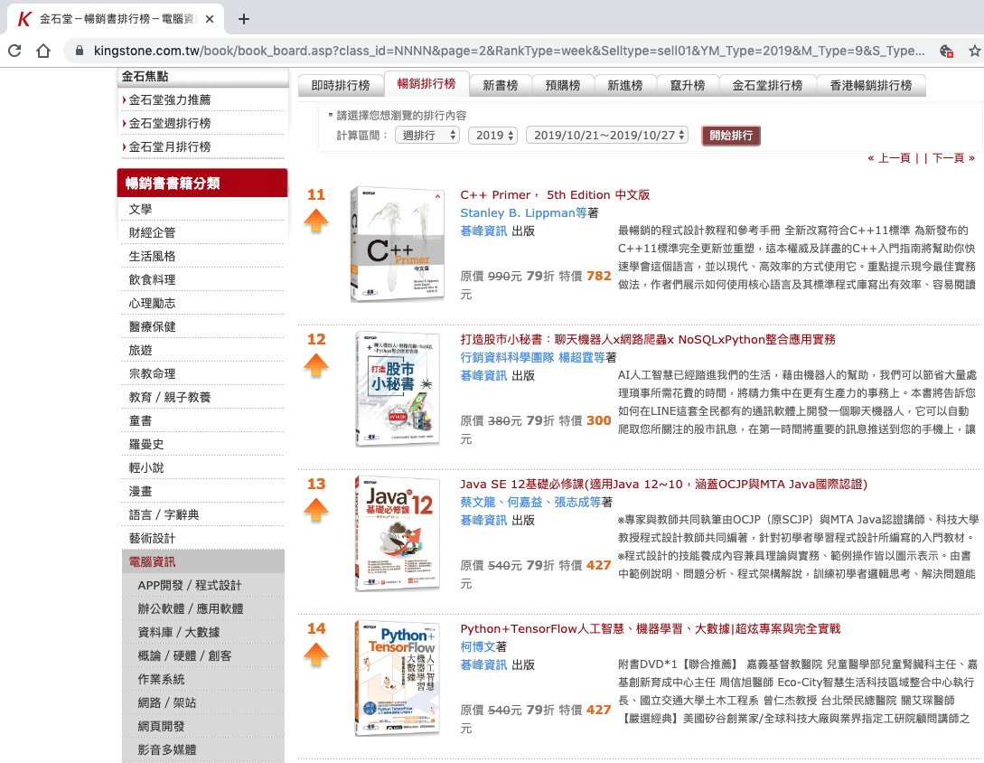Open the 打造股市小秘書 book title link
This screenshot has width=984, height=763.
[648, 340]
